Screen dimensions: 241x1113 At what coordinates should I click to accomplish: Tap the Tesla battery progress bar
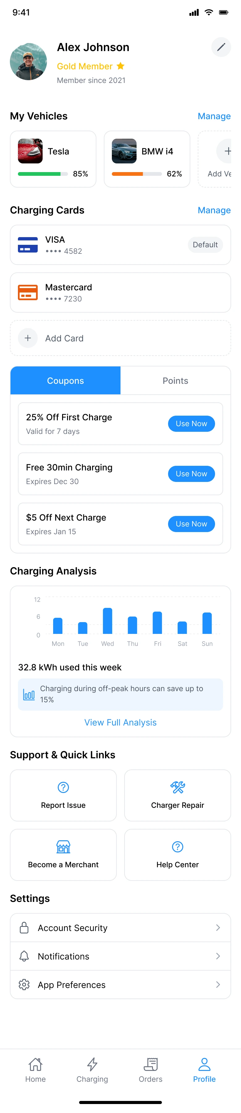pos(43,174)
